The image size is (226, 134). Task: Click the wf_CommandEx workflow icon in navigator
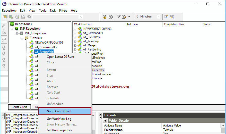point(31,47)
